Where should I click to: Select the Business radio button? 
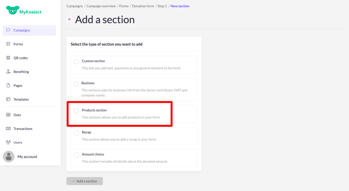(76, 84)
